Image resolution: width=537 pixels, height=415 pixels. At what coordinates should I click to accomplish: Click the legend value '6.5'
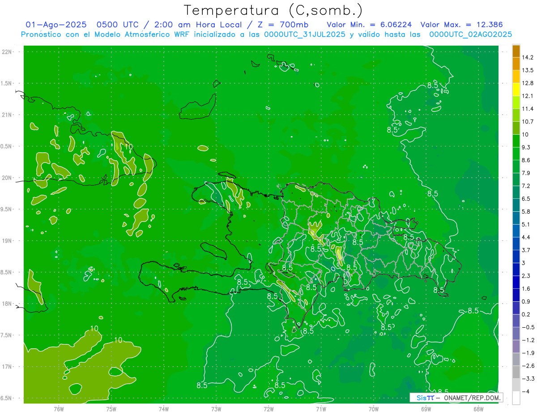(x=526, y=199)
